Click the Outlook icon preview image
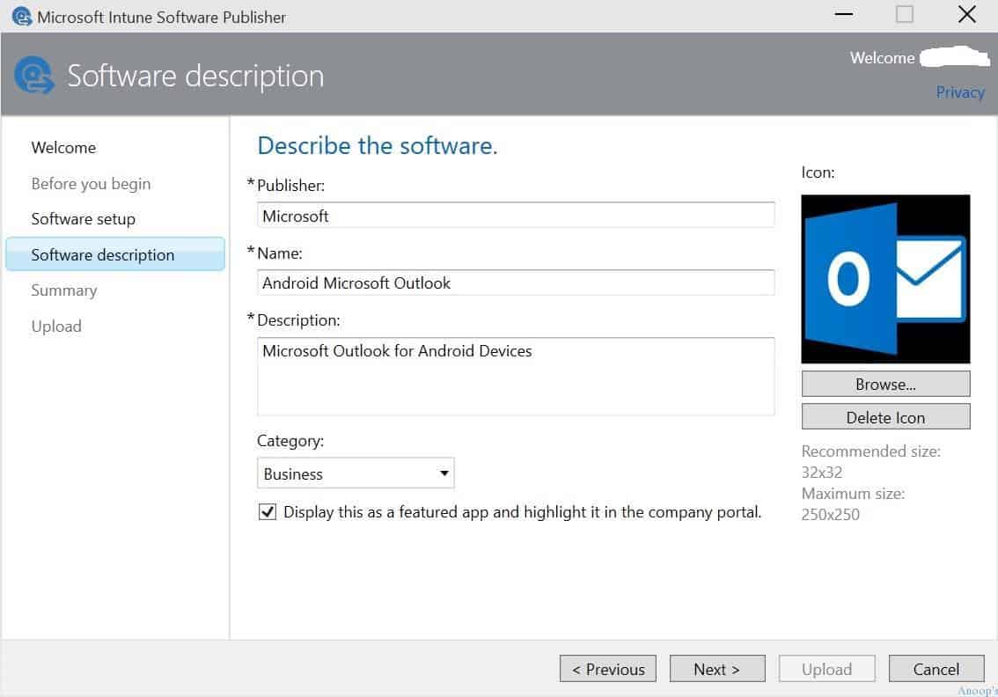 click(885, 279)
